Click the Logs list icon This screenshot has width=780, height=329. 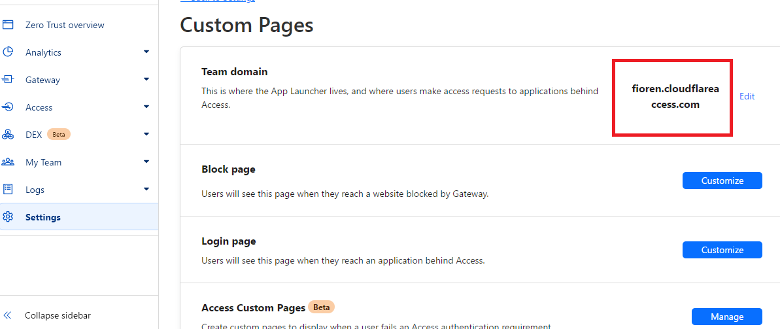(8, 189)
